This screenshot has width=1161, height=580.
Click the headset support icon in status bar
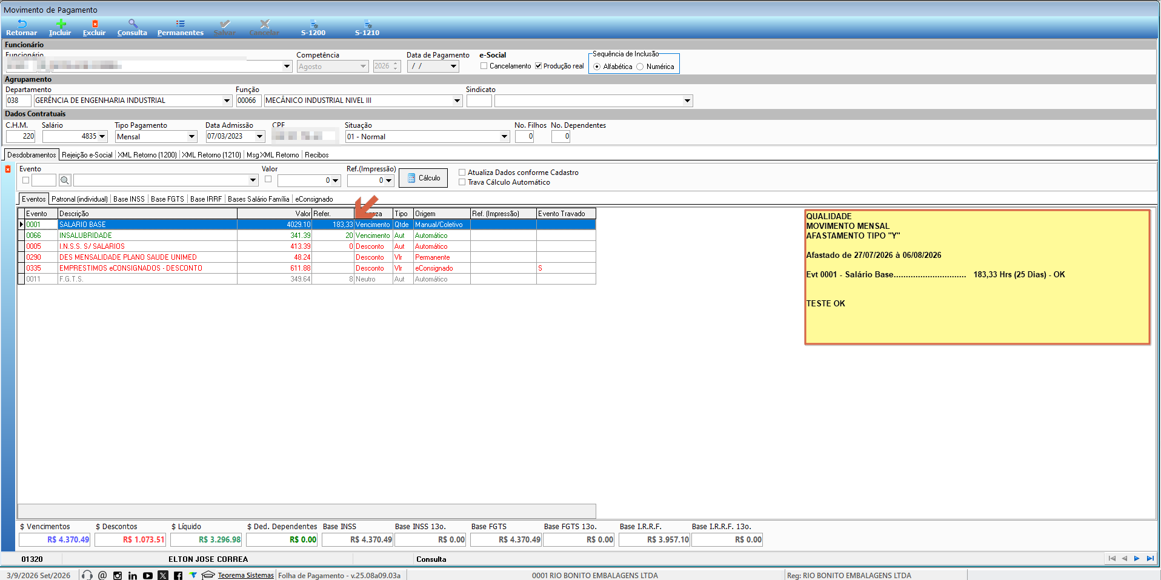point(87,575)
